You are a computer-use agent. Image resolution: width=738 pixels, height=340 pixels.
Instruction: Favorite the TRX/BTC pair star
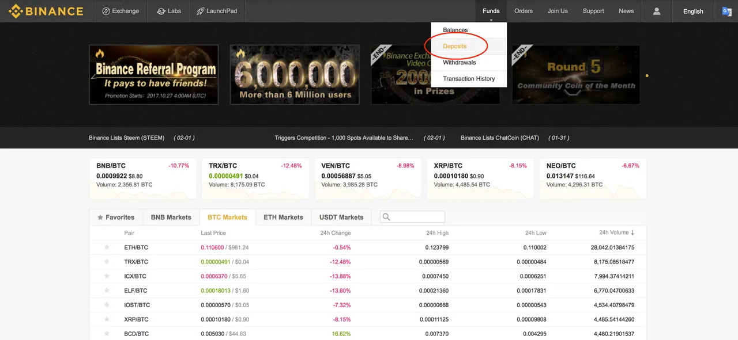[x=107, y=262]
